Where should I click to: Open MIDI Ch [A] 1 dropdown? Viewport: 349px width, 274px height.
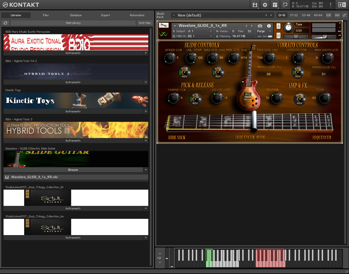click(x=192, y=36)
